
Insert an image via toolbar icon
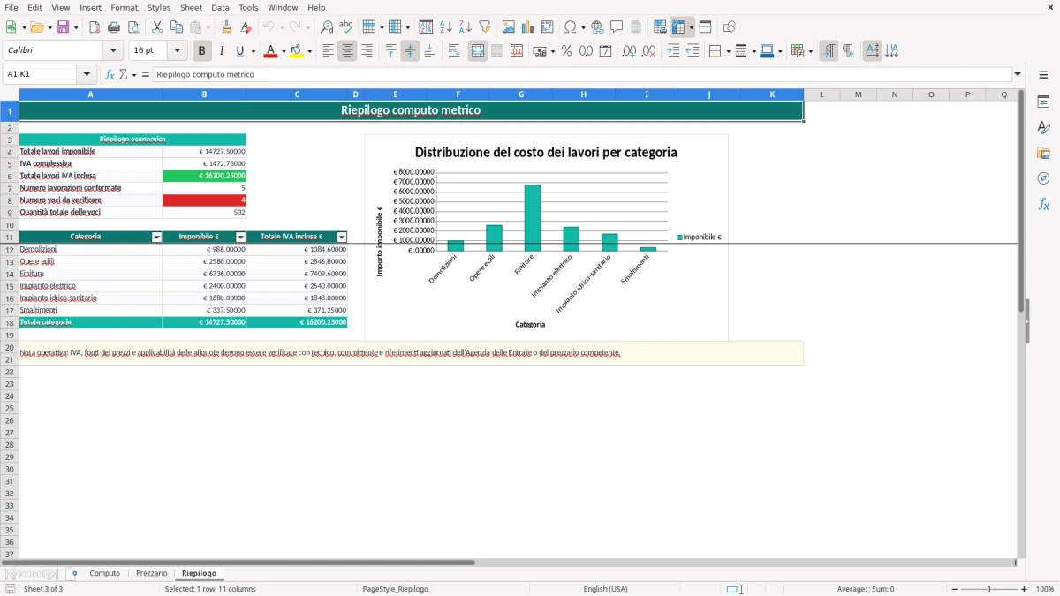coord(509,27)
